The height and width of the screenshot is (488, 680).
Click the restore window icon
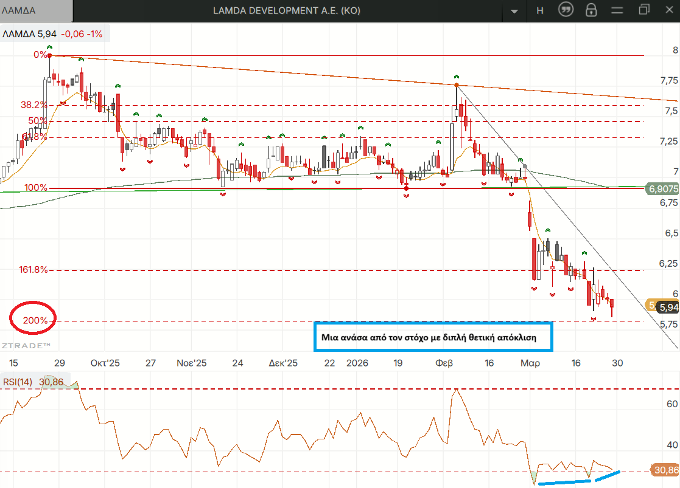coord(644,10)
